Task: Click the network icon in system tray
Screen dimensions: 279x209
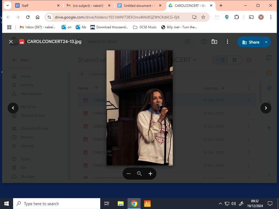Action: coord(227,204)
